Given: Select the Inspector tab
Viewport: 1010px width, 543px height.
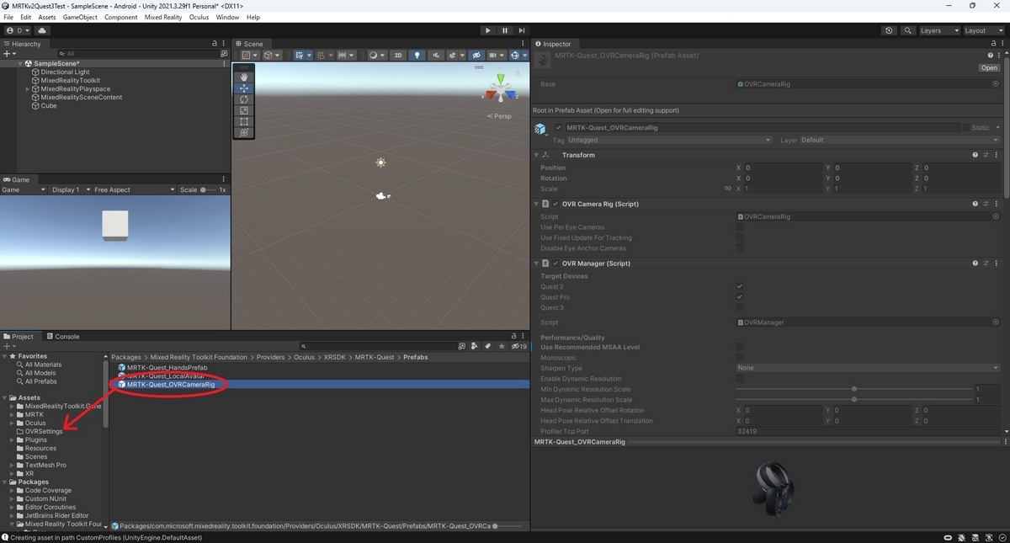Looking at the screenshot, I should 553,44.
